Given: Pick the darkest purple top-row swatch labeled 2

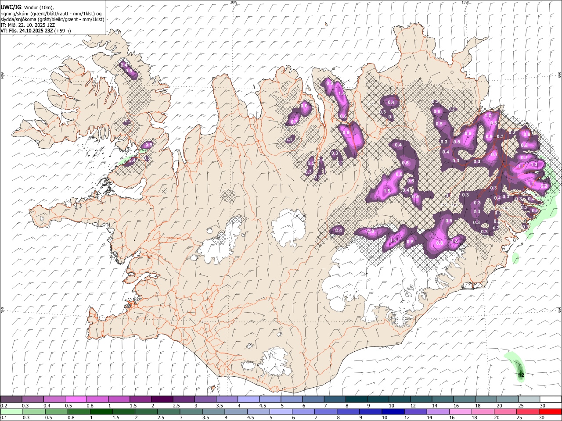Looking at the screenshot, I should pyautogui.click(x=162, y=399).
